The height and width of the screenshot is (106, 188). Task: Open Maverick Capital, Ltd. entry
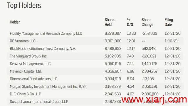coord(26,71)
